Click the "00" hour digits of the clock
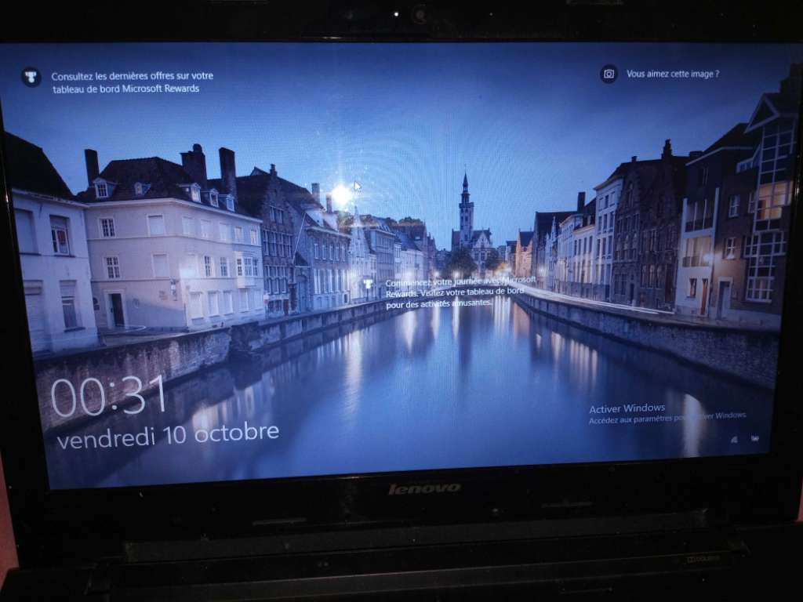803x602 pixels. (x=75, y=397)
